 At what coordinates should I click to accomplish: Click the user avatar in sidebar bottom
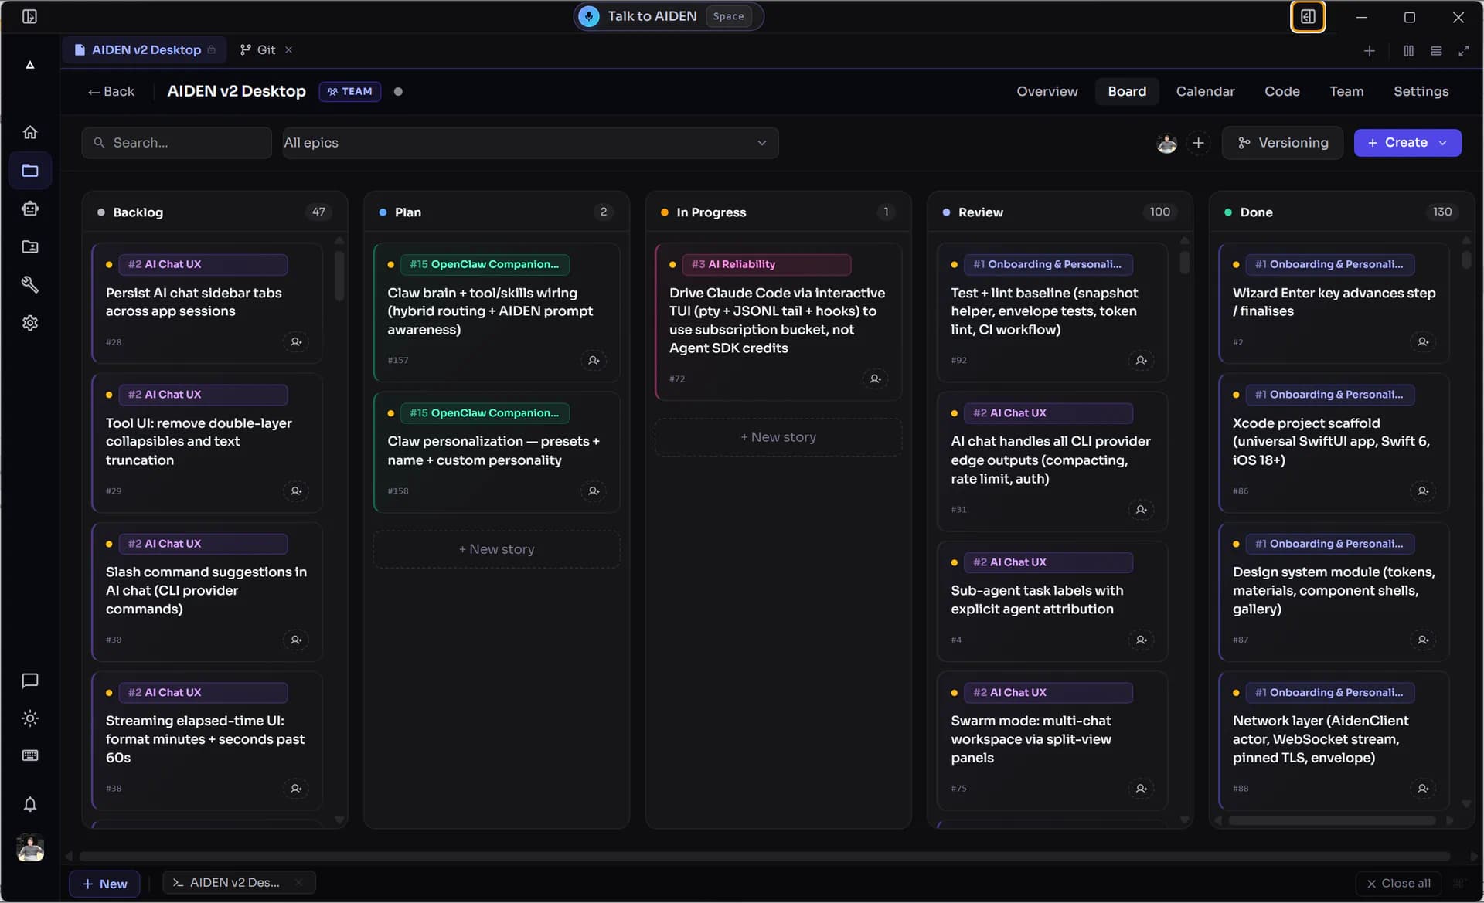30,847
